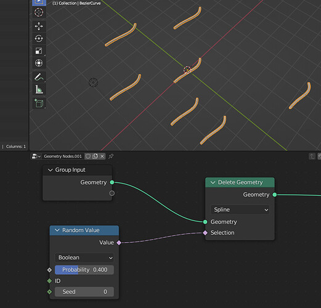Collapse the Delete Geometry node
The image size is (321, 308).
pyautogui.click(x=213, y=182)
